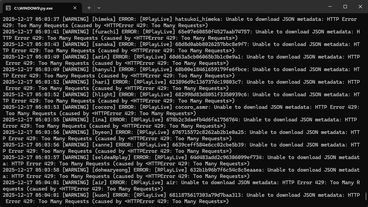Click the terminal icon on the py.exe tab
Image resolution: width=368 pixels, height=207 pixels.
tap(8, 8)
